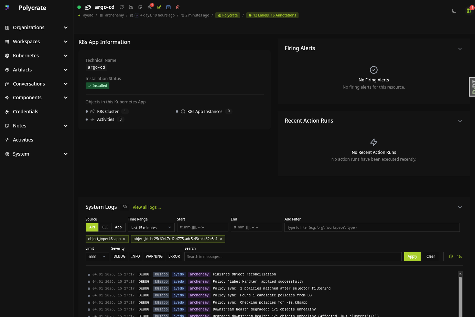
Task: Follow the View all logs link
Action: click(147, 207)
